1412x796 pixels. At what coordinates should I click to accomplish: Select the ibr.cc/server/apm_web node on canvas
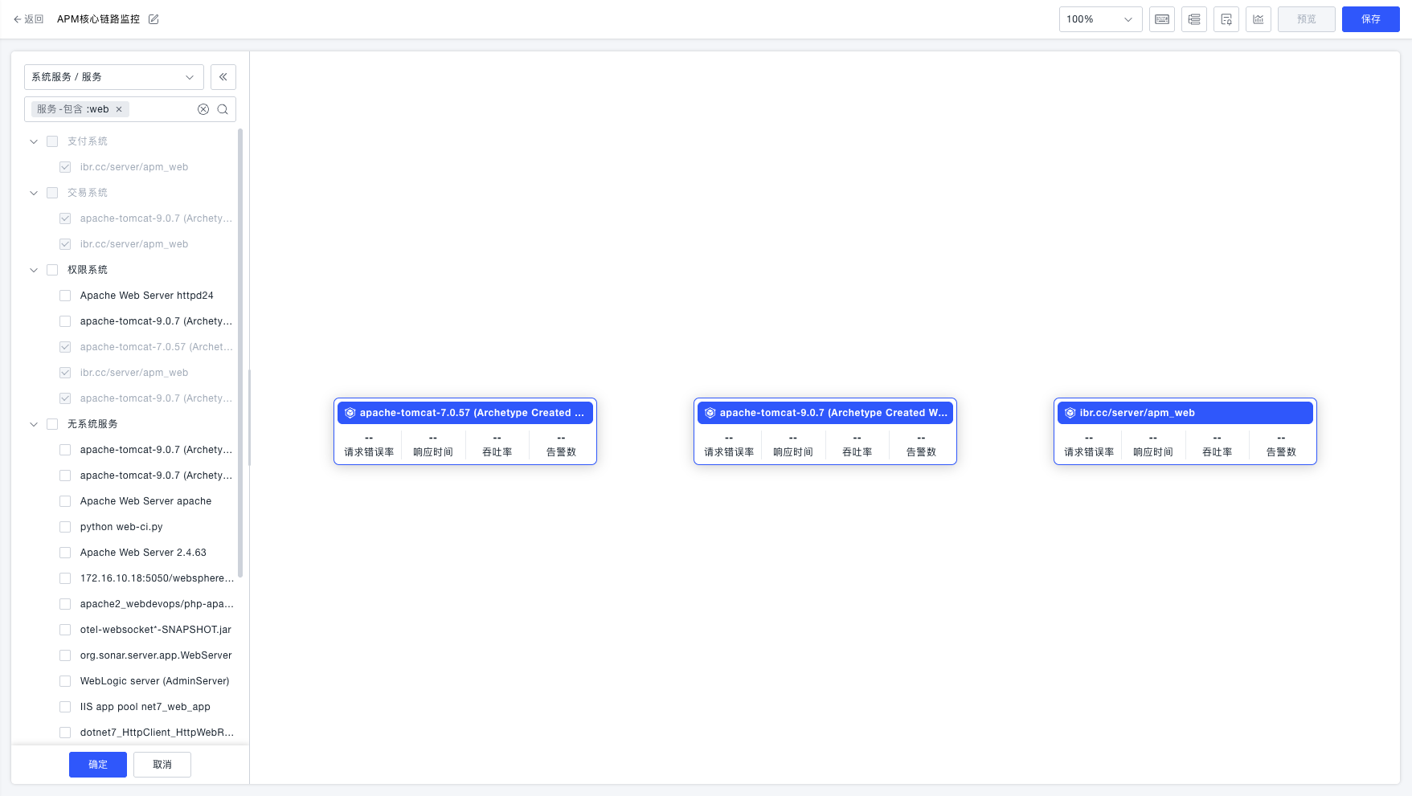(x=1185, y=413)
